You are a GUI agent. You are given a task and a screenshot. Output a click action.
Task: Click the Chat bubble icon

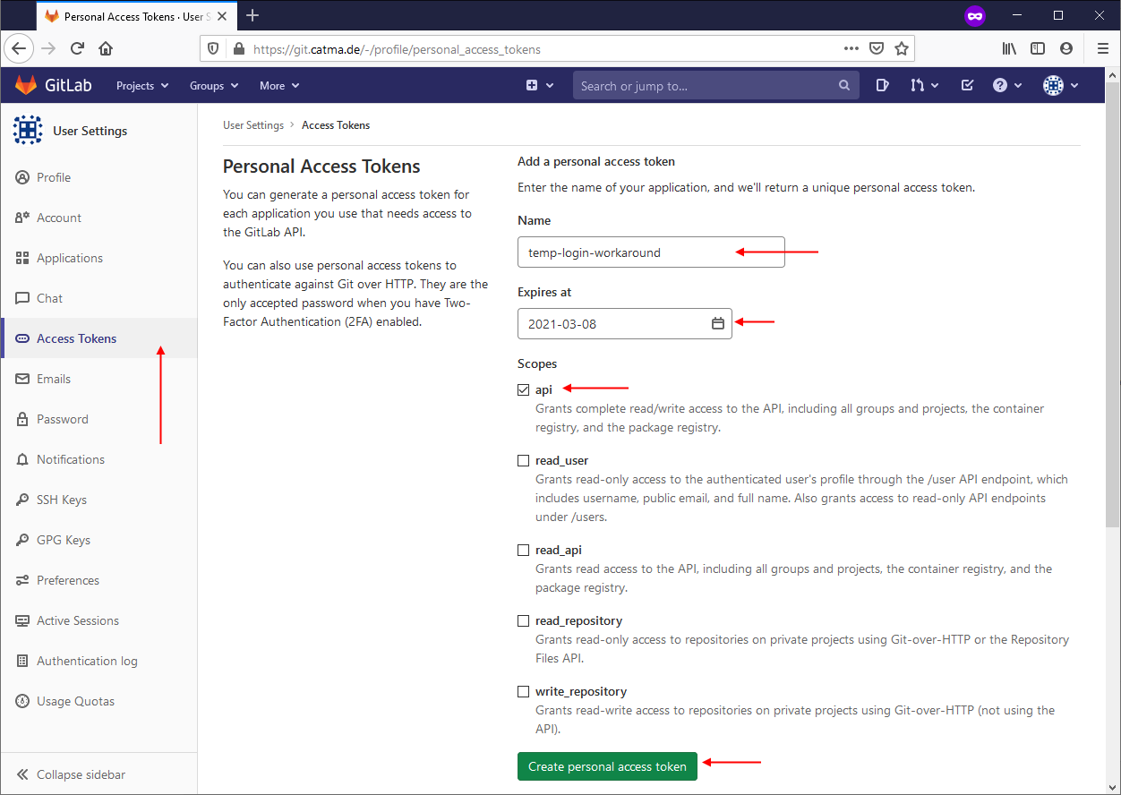tap(22, 298)
